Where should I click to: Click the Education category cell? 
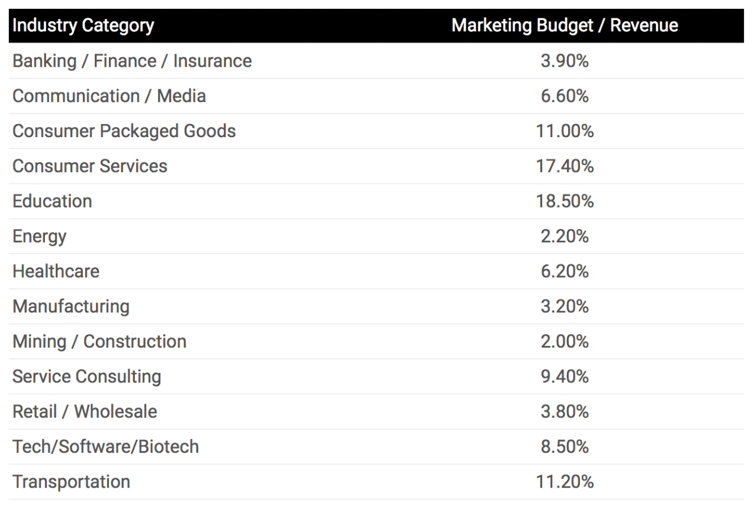coord(53,201)
